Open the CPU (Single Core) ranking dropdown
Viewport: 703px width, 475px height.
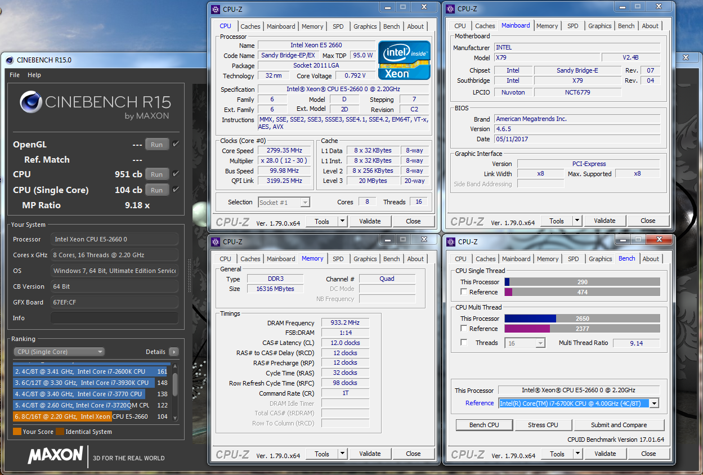[x=59, y=352]
